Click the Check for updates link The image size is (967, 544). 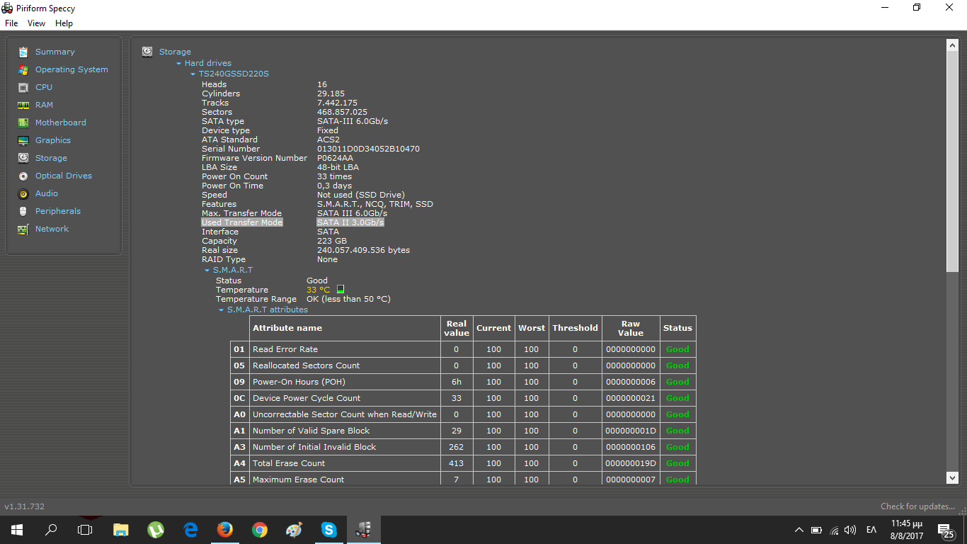917,506
